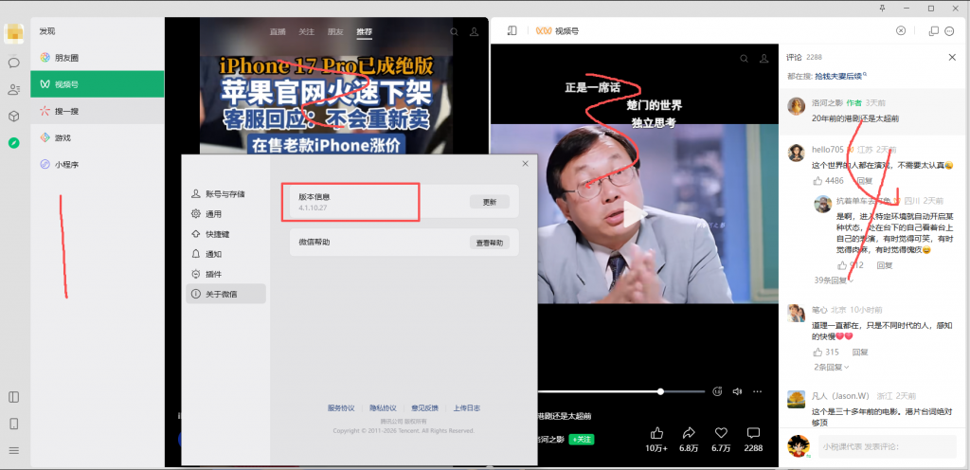Click profile icon above the playing video

tap(764, 58)
